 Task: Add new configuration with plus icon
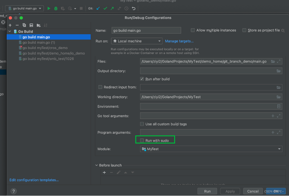click(x=10, y=25)
